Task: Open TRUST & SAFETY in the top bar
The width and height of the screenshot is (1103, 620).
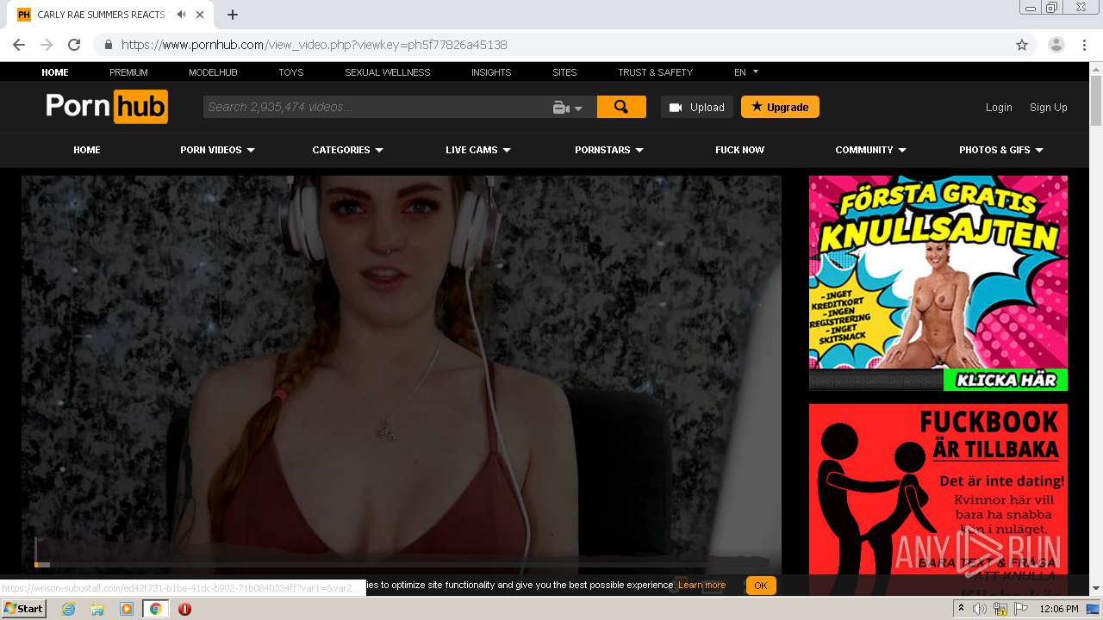Action: [655, 72]
